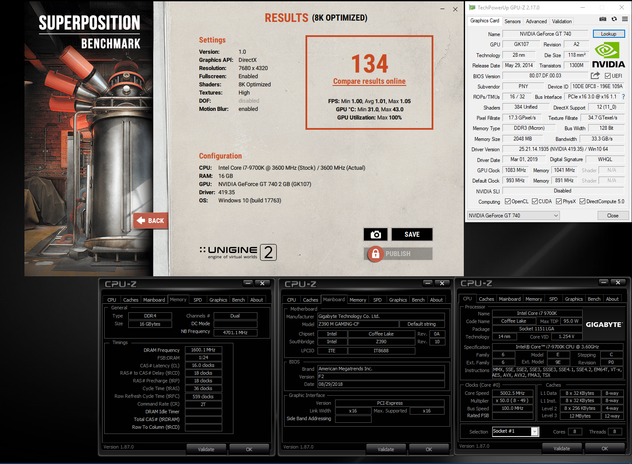Screen dimensions: 632x464
Task: Click the GPU-Z Name field NVIDIA GeForce GT 740
Action: [545, 34]
